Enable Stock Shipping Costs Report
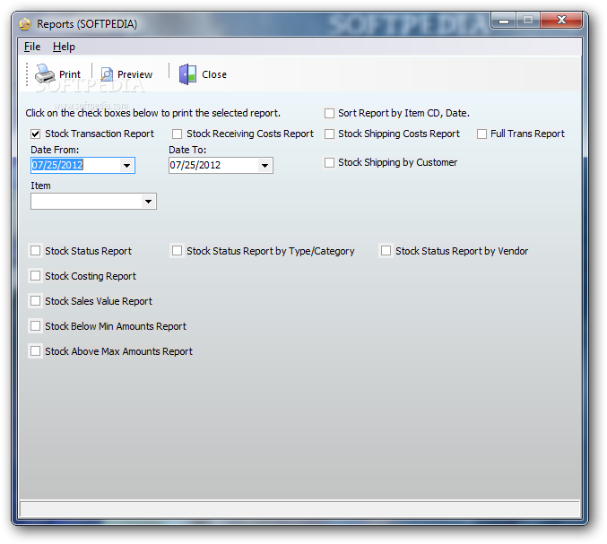Viewport: 607px width, 544px height. (329, 134)
